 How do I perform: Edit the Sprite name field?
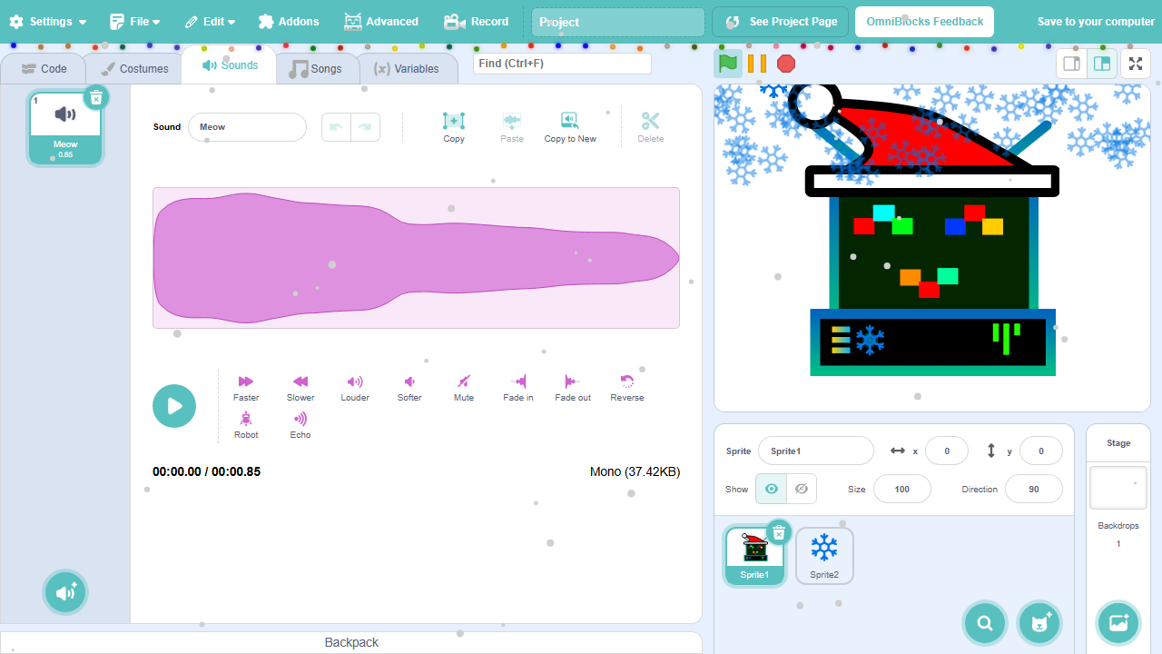point(816,451)
